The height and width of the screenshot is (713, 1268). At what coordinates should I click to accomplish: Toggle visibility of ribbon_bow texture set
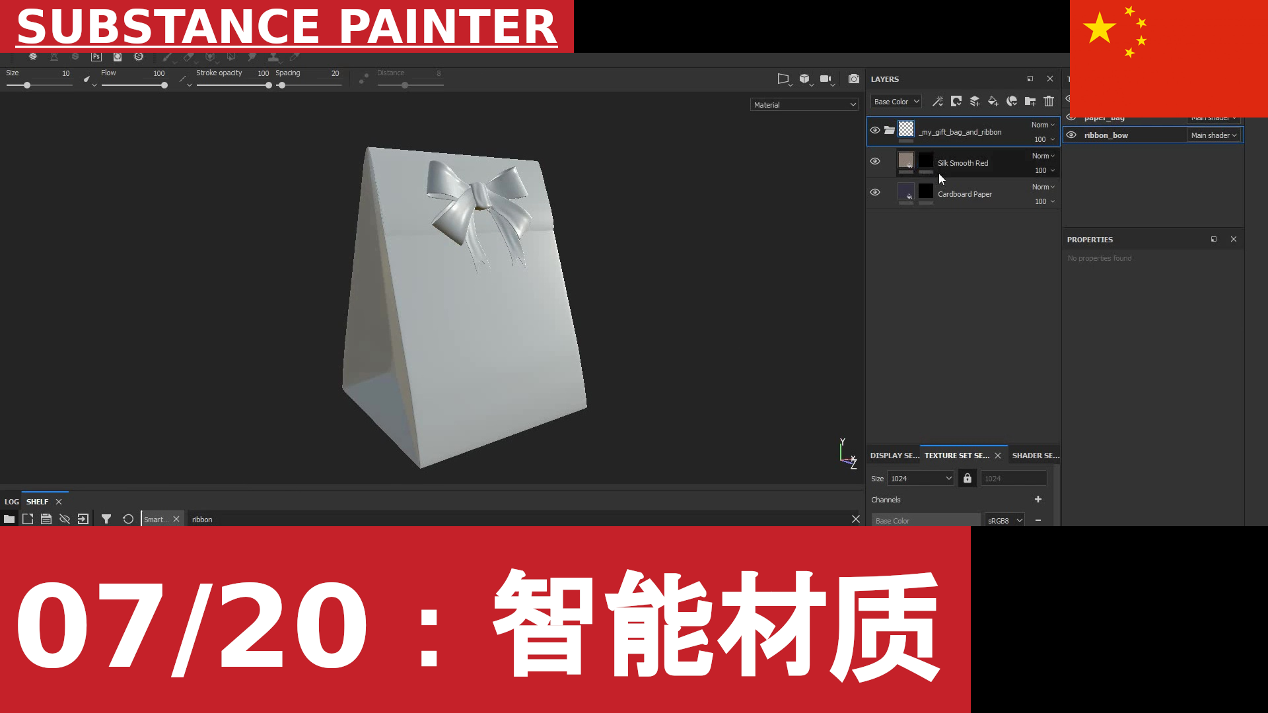[x=1071, y=135]
